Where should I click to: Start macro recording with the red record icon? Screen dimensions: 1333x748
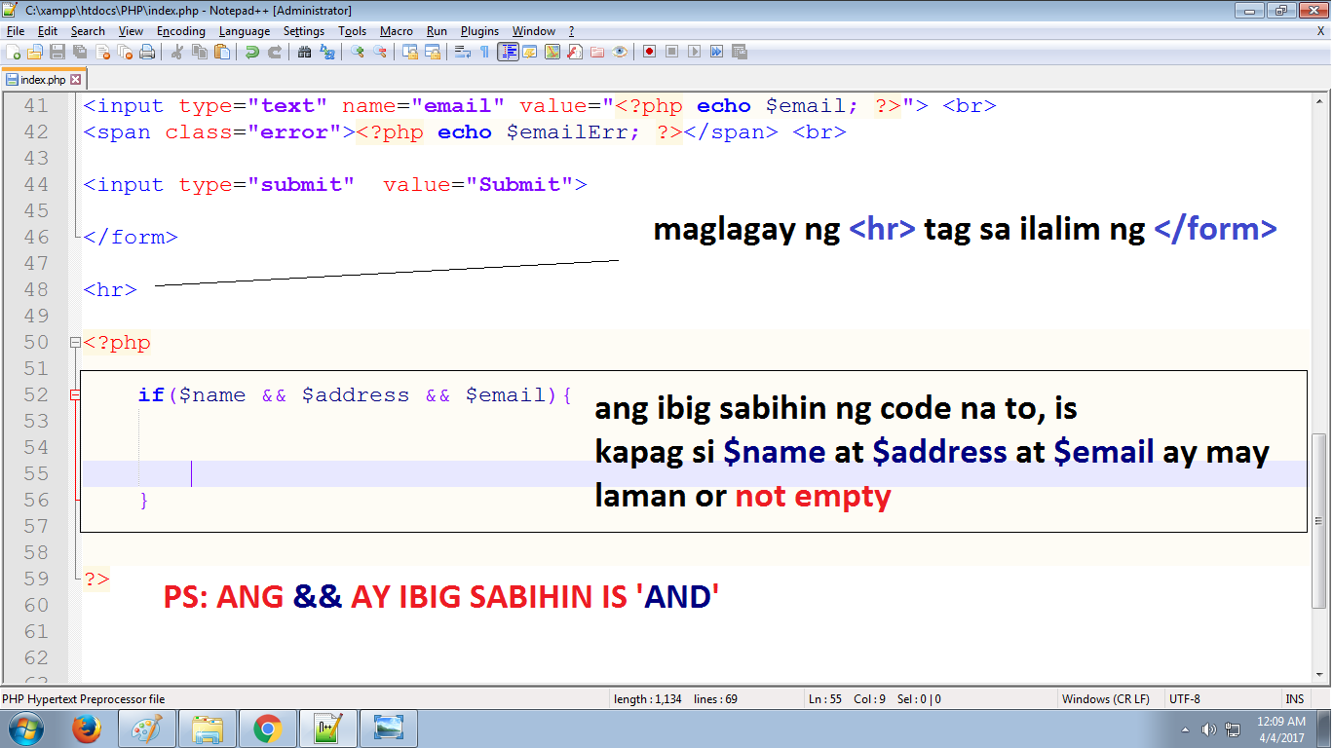click(x=648, y=56)
